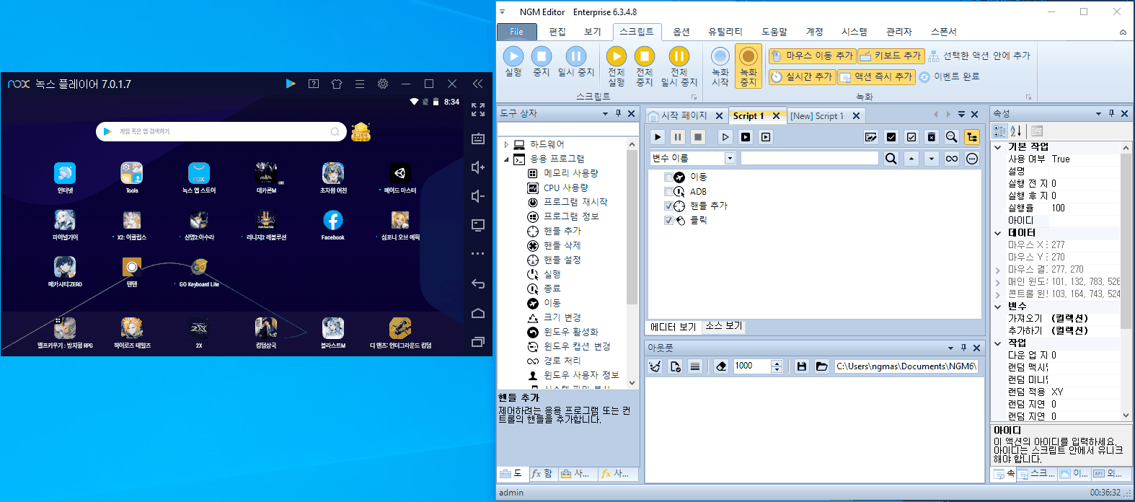Click the orange 전체 일시 중지 button
Image resolution: width=1135 pixels, height=502 pixels.
point(679,66)
